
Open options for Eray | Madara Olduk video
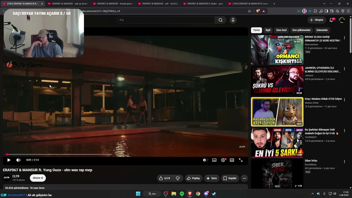344,100
